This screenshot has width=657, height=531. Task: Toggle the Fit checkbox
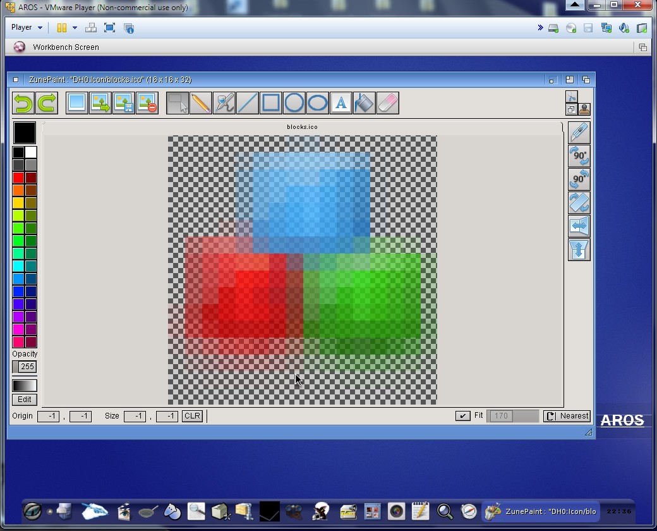pyautogui.click(x=462, y=416)
